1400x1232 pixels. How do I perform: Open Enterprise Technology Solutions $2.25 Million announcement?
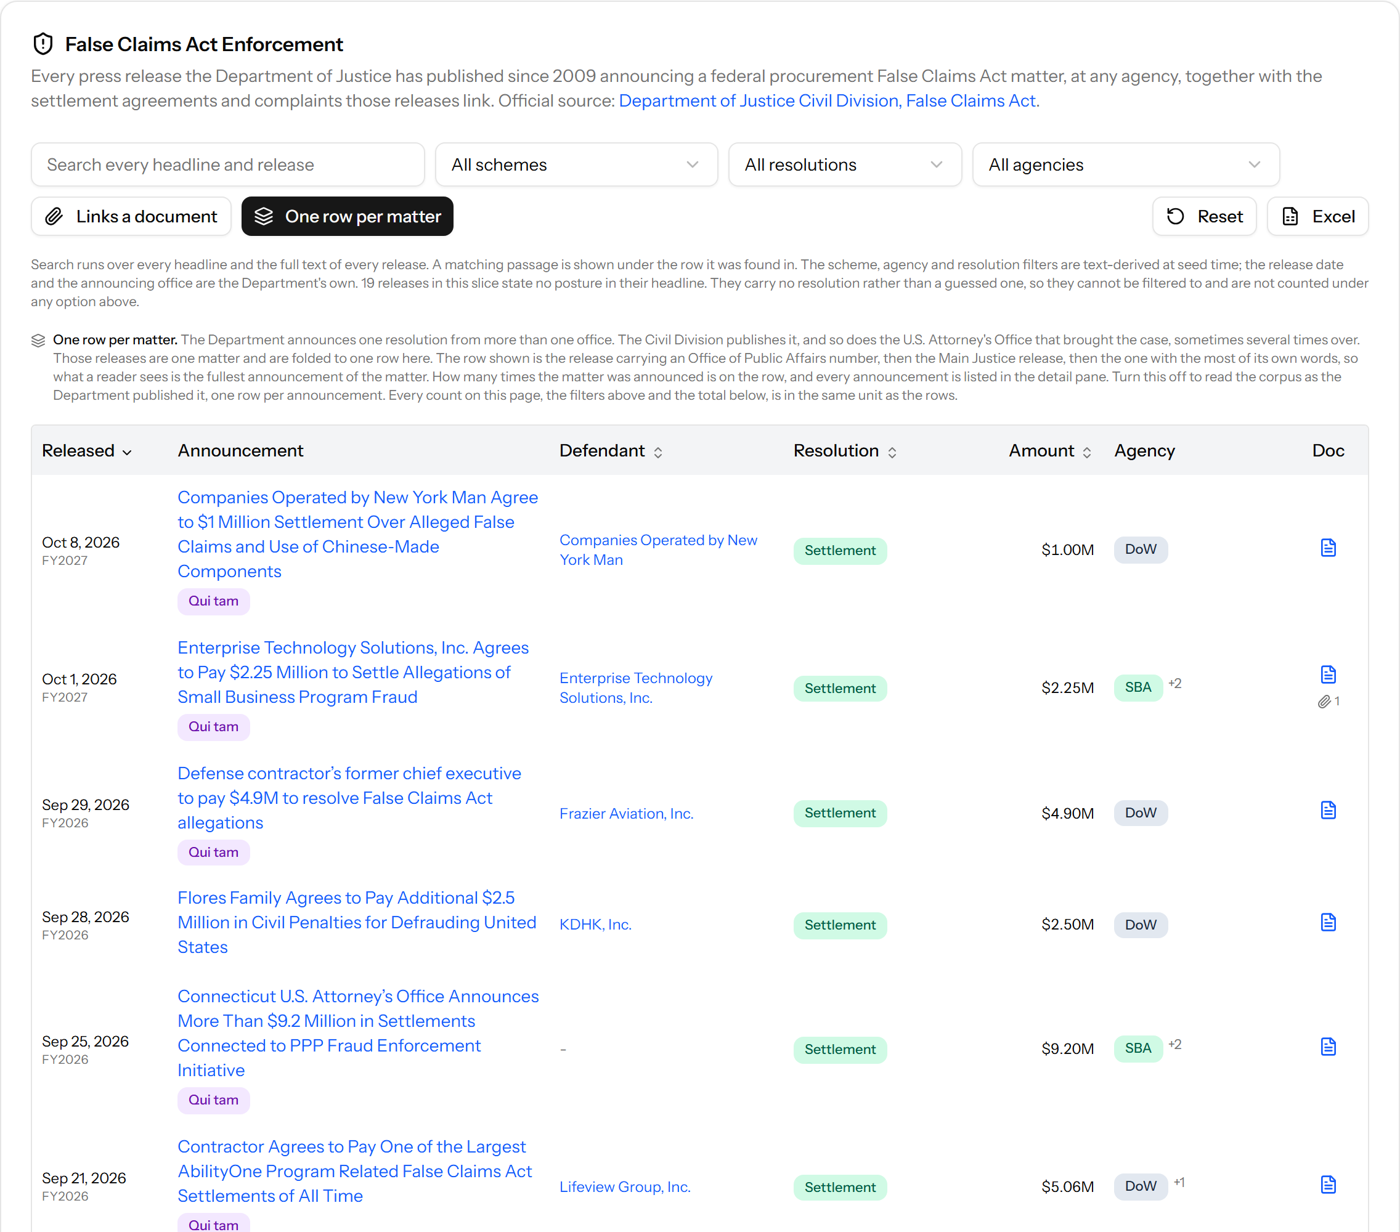click(352, 673)
